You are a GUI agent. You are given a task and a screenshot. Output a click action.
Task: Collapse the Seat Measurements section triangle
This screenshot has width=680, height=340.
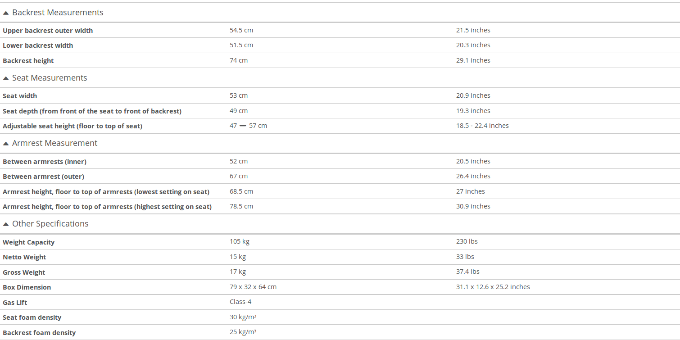pyautogui.click(x=6, y=78)
